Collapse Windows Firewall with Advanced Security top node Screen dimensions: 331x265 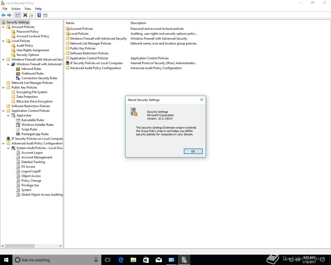coord(3,60)
